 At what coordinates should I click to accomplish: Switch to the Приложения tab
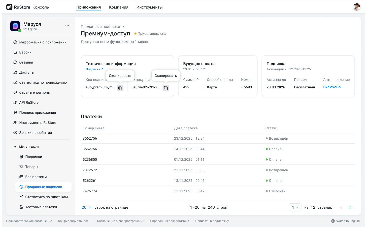coord(89,7)
